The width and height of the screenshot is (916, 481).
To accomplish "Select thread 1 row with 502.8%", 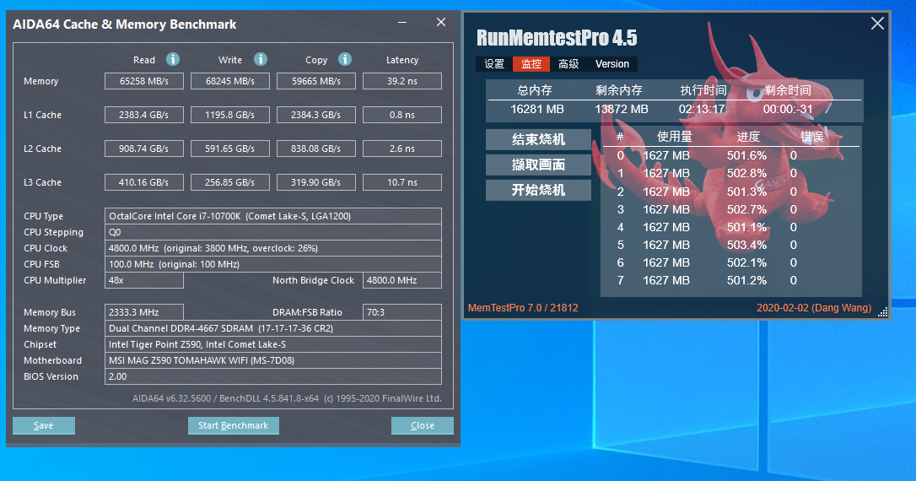I will pos(730,174).
